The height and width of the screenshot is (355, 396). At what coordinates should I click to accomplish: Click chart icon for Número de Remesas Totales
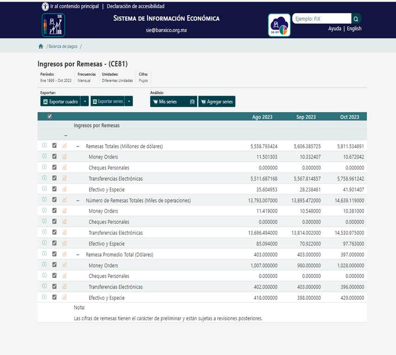(64, 200)
